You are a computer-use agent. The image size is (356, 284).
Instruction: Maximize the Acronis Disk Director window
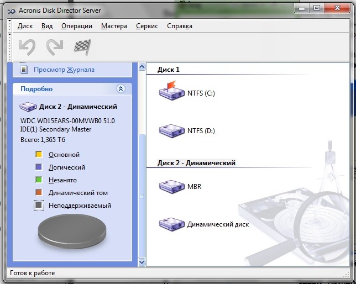point(317,8)
